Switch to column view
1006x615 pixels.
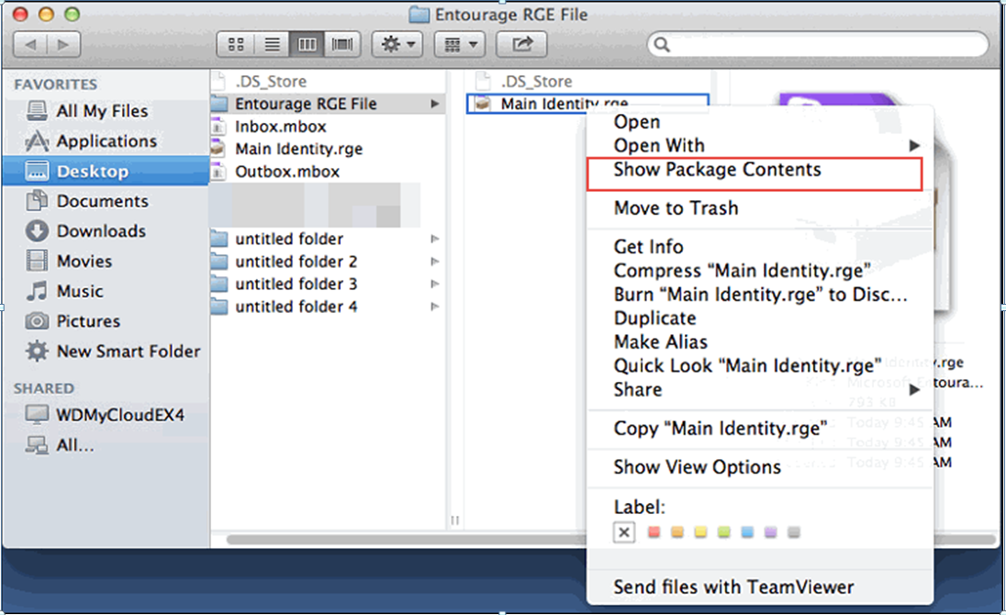(x=307, y=44)
